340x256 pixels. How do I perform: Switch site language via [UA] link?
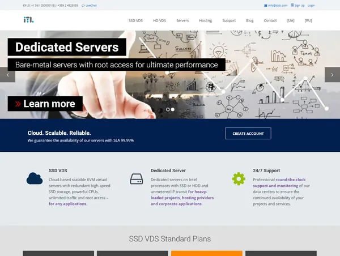(x=291, y=20)
